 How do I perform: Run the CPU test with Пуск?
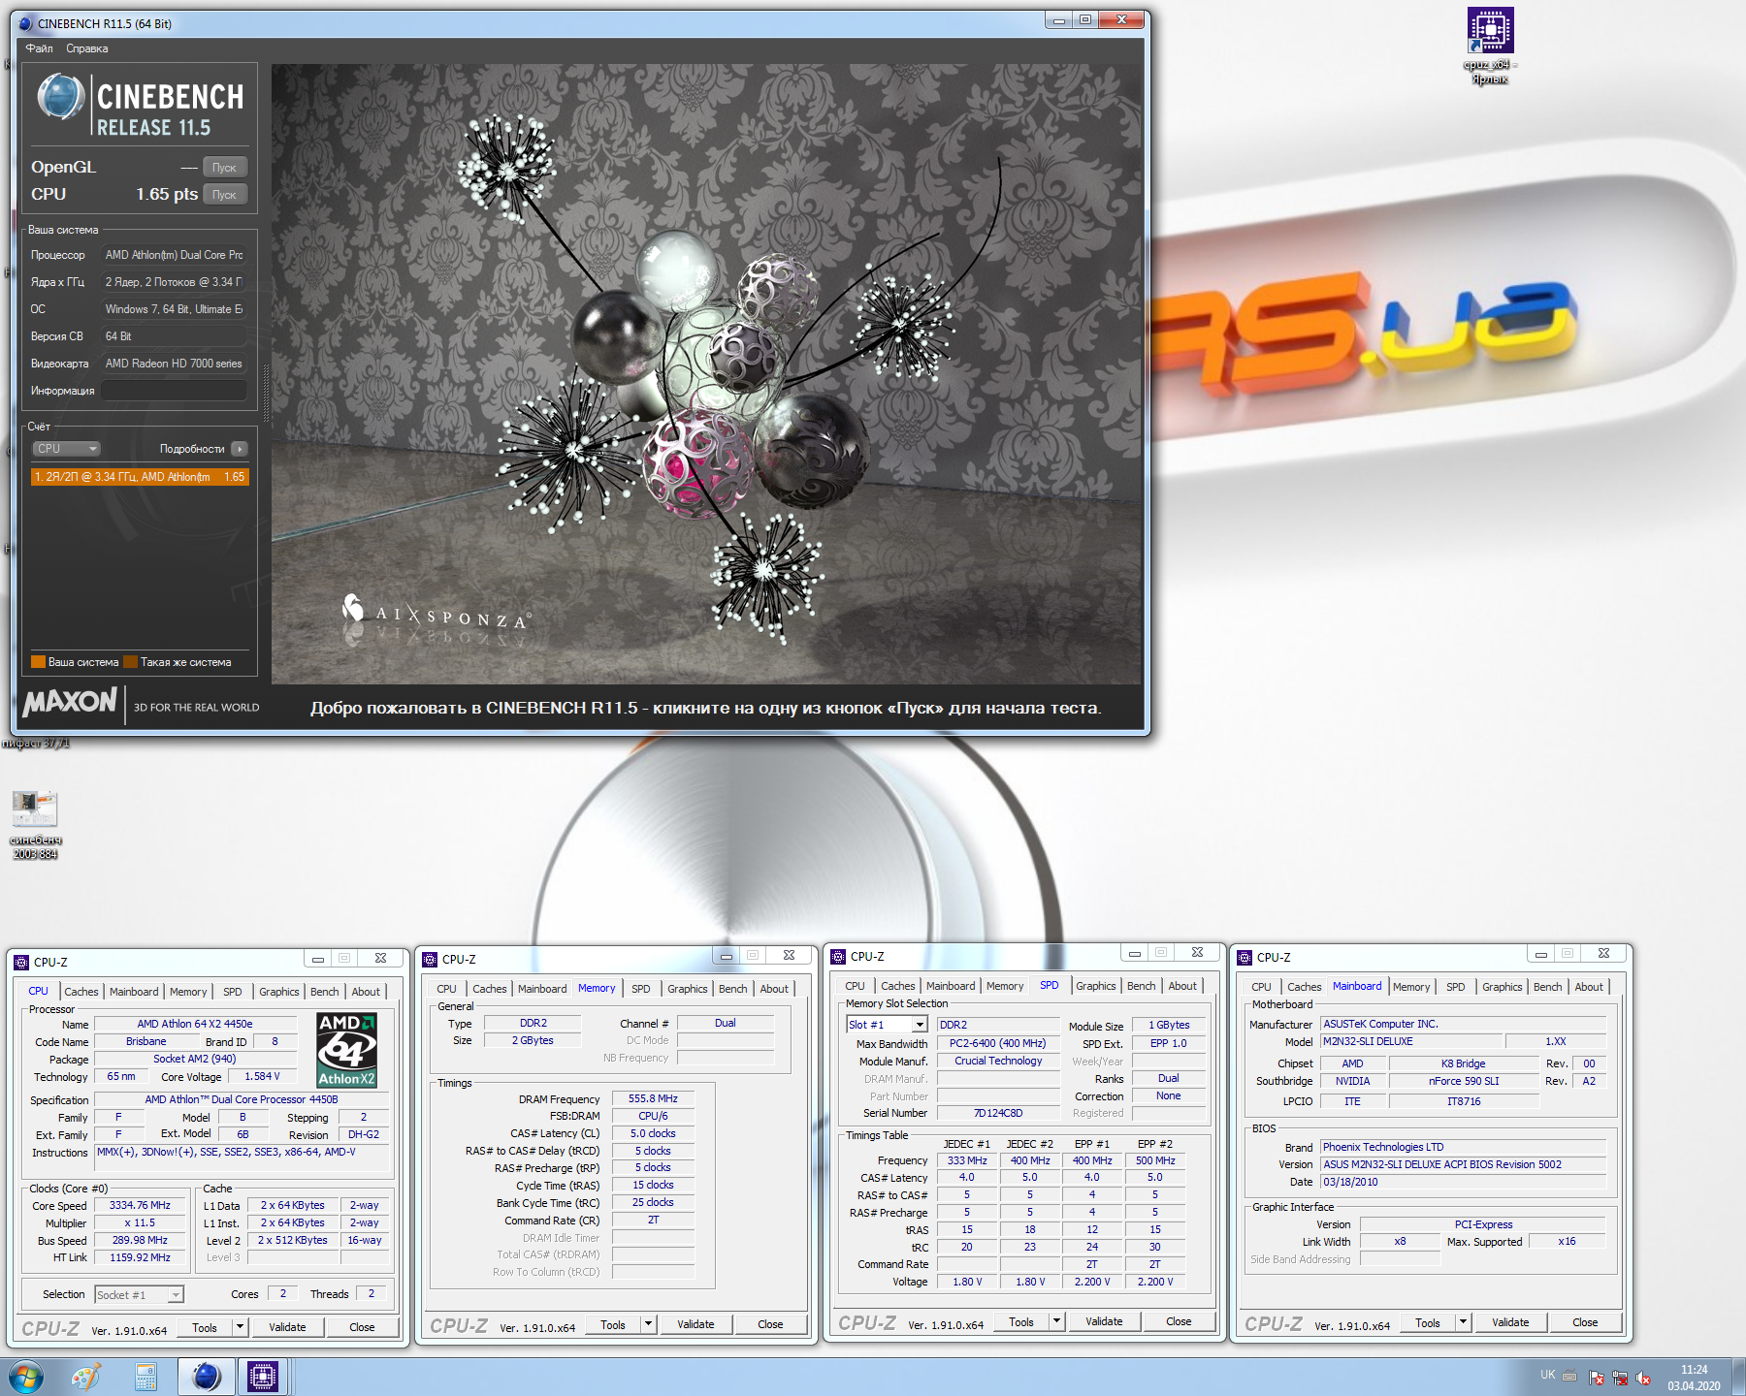point(225,194)
